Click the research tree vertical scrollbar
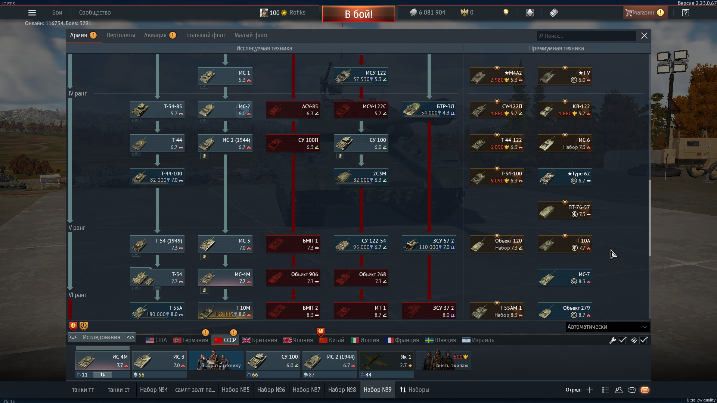717x403 pixels. 649,218
